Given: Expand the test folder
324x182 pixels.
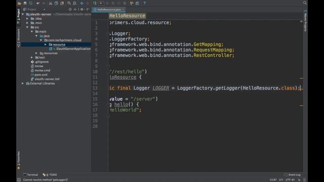Looking at the screenshot, I should point(32,58).
